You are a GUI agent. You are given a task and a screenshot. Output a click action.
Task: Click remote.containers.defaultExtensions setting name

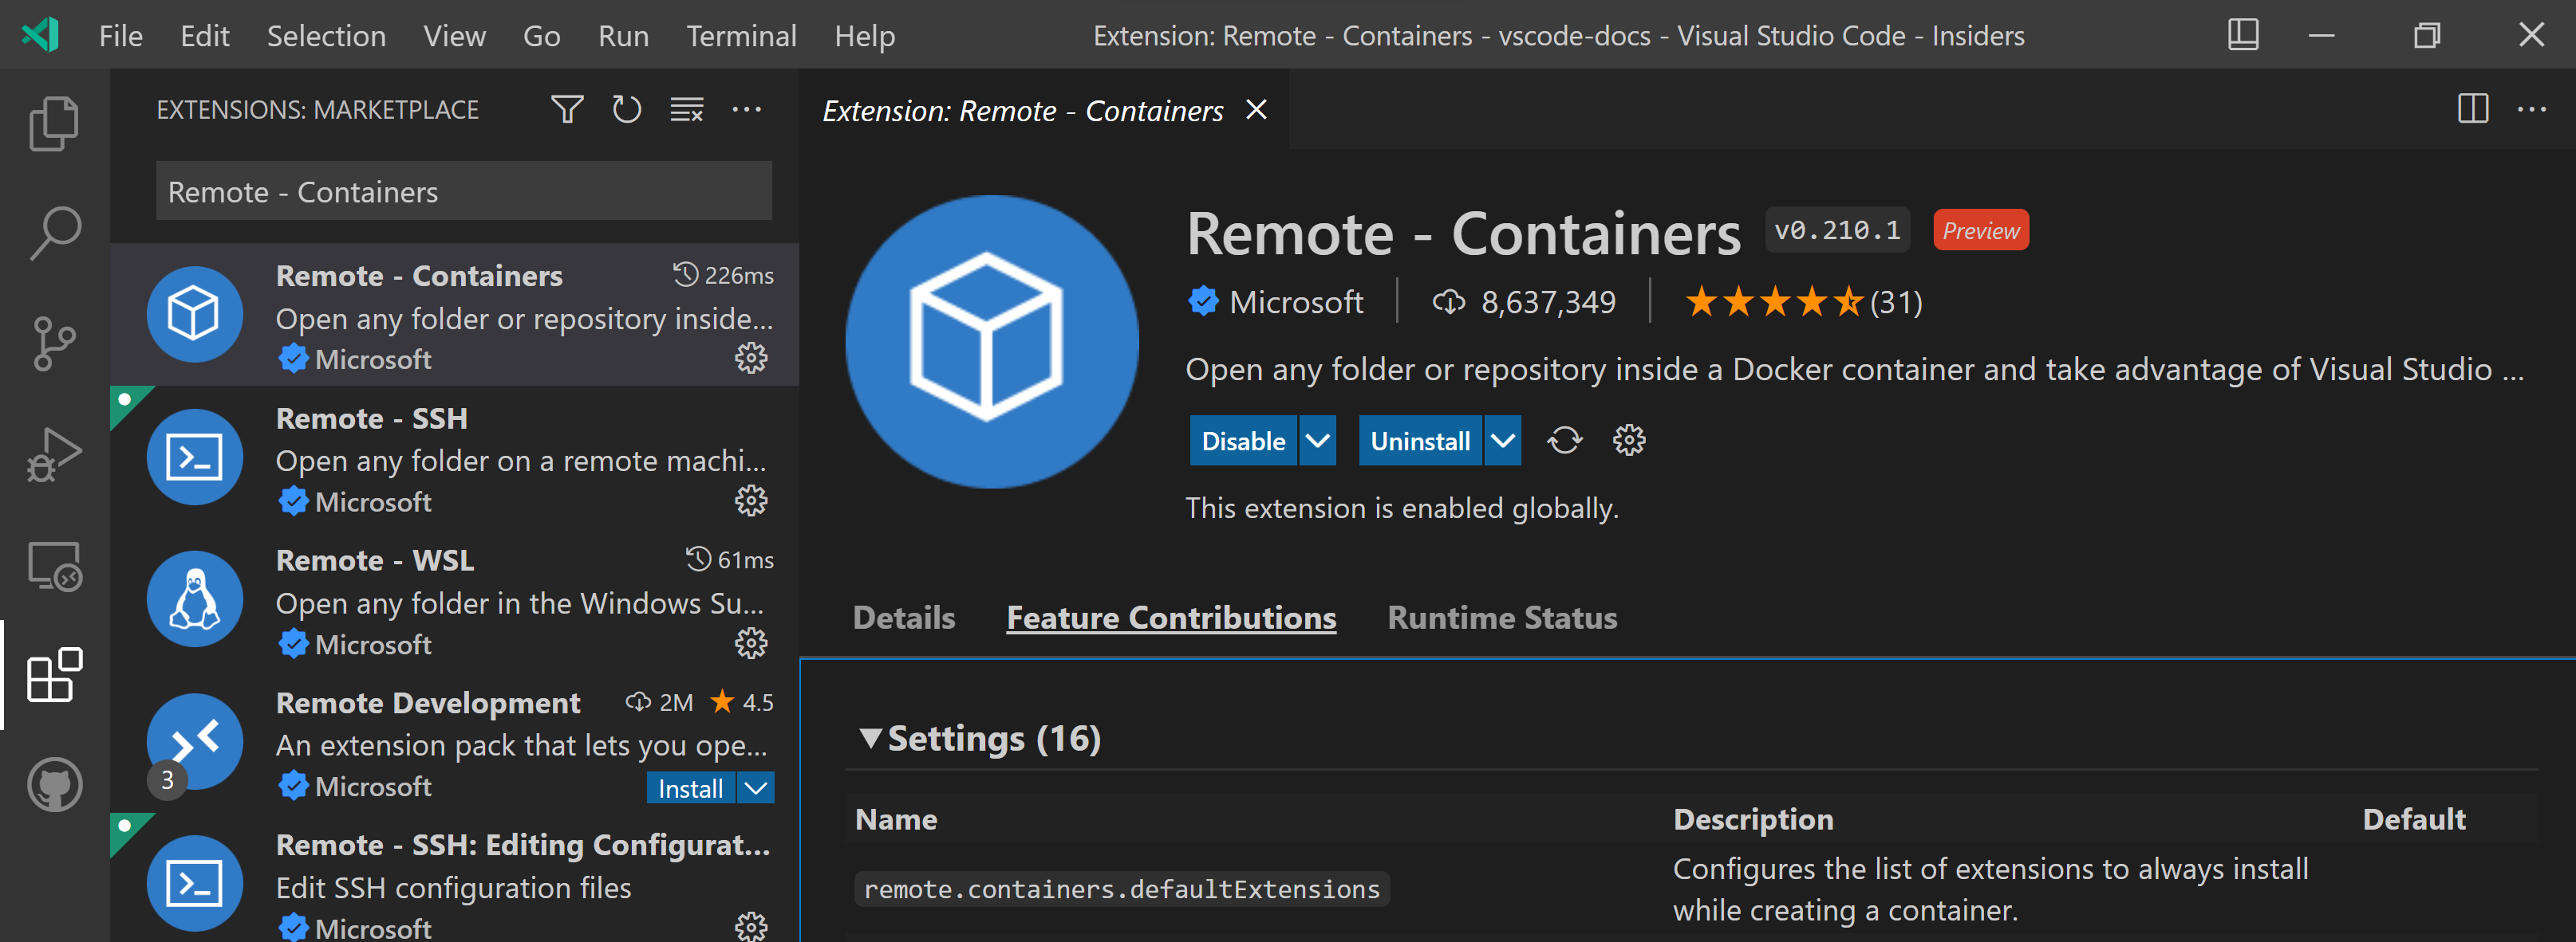pos(1121,888)
